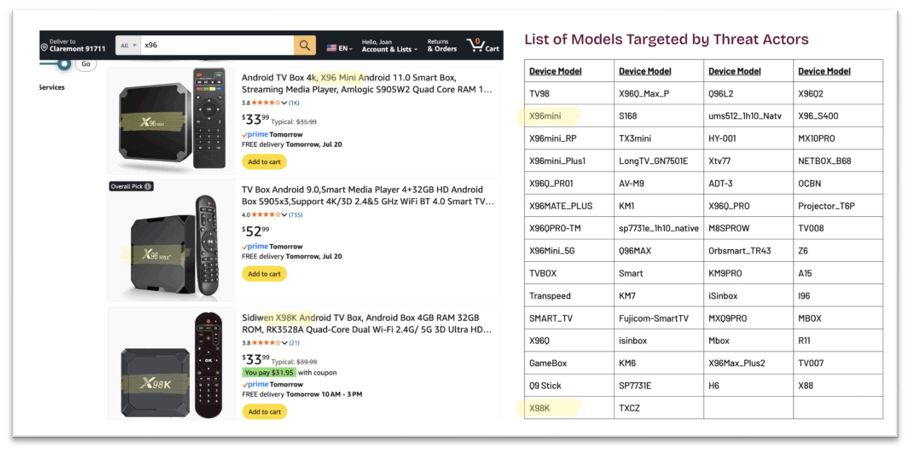Click the US flag language icon

click(x=331, y=48)
